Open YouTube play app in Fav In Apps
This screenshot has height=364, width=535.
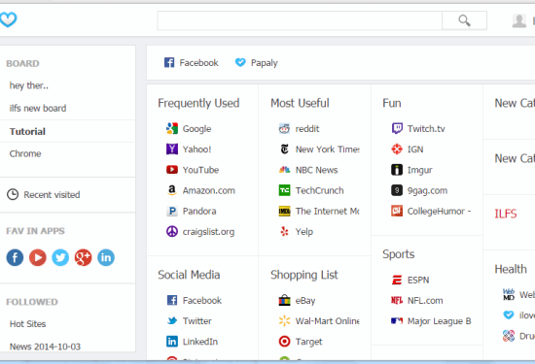tap(38, 257)
